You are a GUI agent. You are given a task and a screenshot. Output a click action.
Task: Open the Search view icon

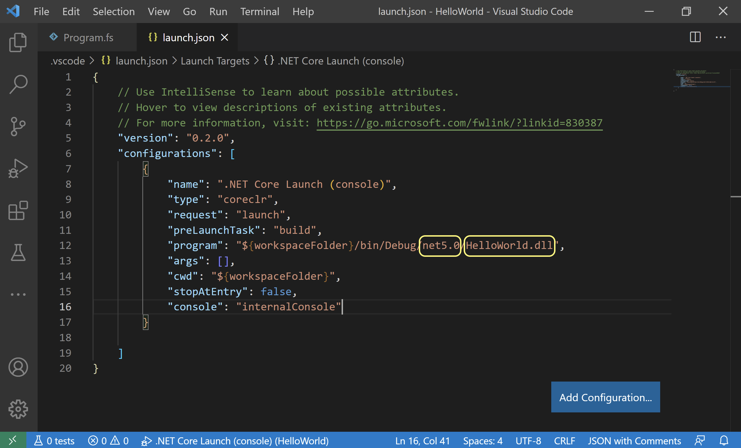point(18,84)
